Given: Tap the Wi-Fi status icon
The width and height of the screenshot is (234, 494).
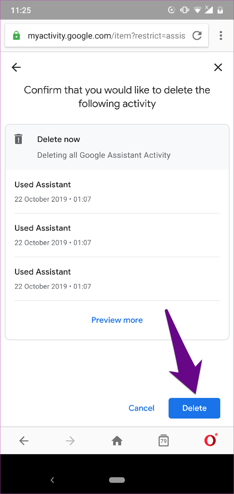Looking at the screenshot, I should coord(198,10).
